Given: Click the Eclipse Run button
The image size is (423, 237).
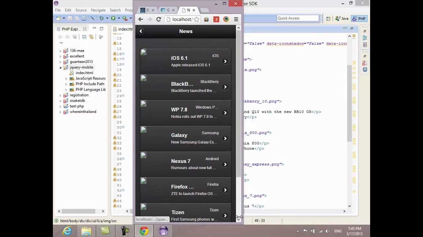Looking at the screenshot, I should 113,18.
